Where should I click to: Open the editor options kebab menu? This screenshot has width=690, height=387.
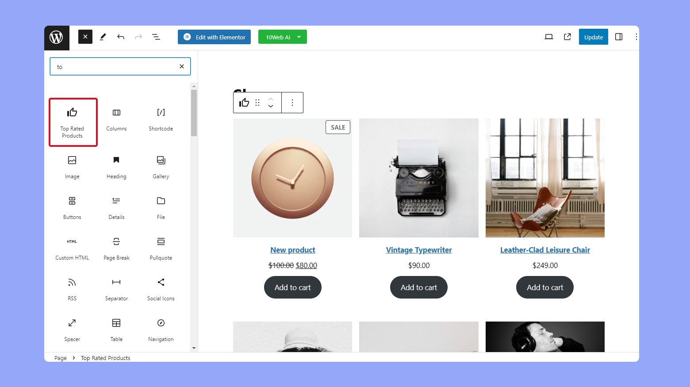[636, 37]
